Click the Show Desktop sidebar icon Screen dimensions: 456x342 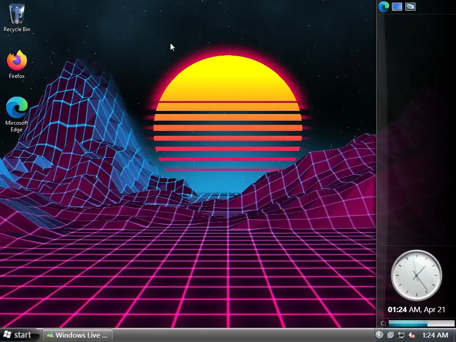(397, 6)
